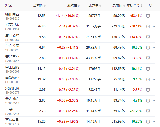
Task: Select market cap 142.53亿
Action: [x=118, y=69]
